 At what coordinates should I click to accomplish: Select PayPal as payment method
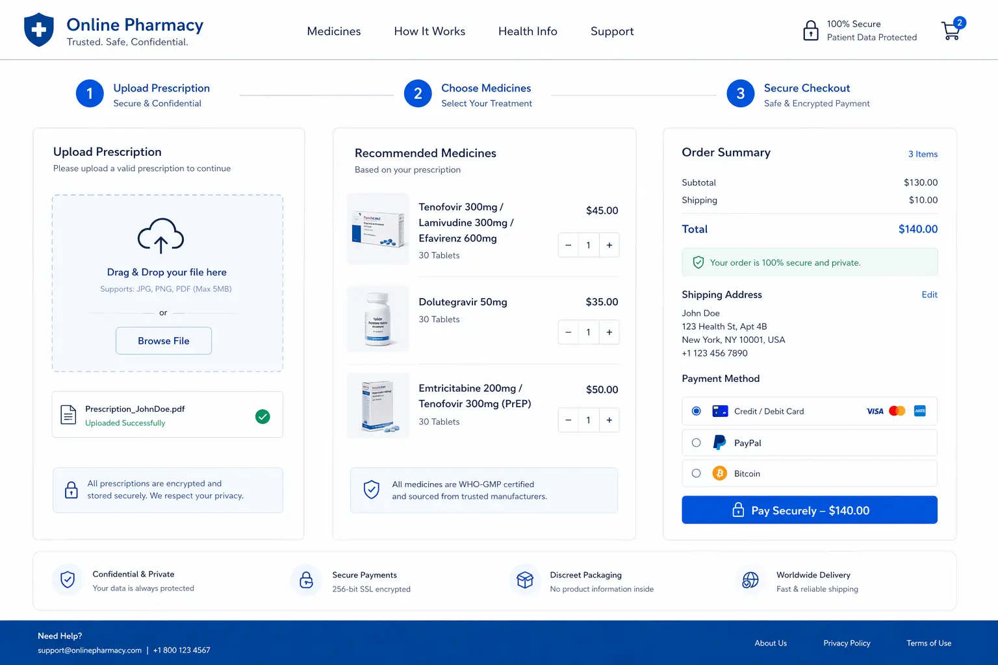697,443
